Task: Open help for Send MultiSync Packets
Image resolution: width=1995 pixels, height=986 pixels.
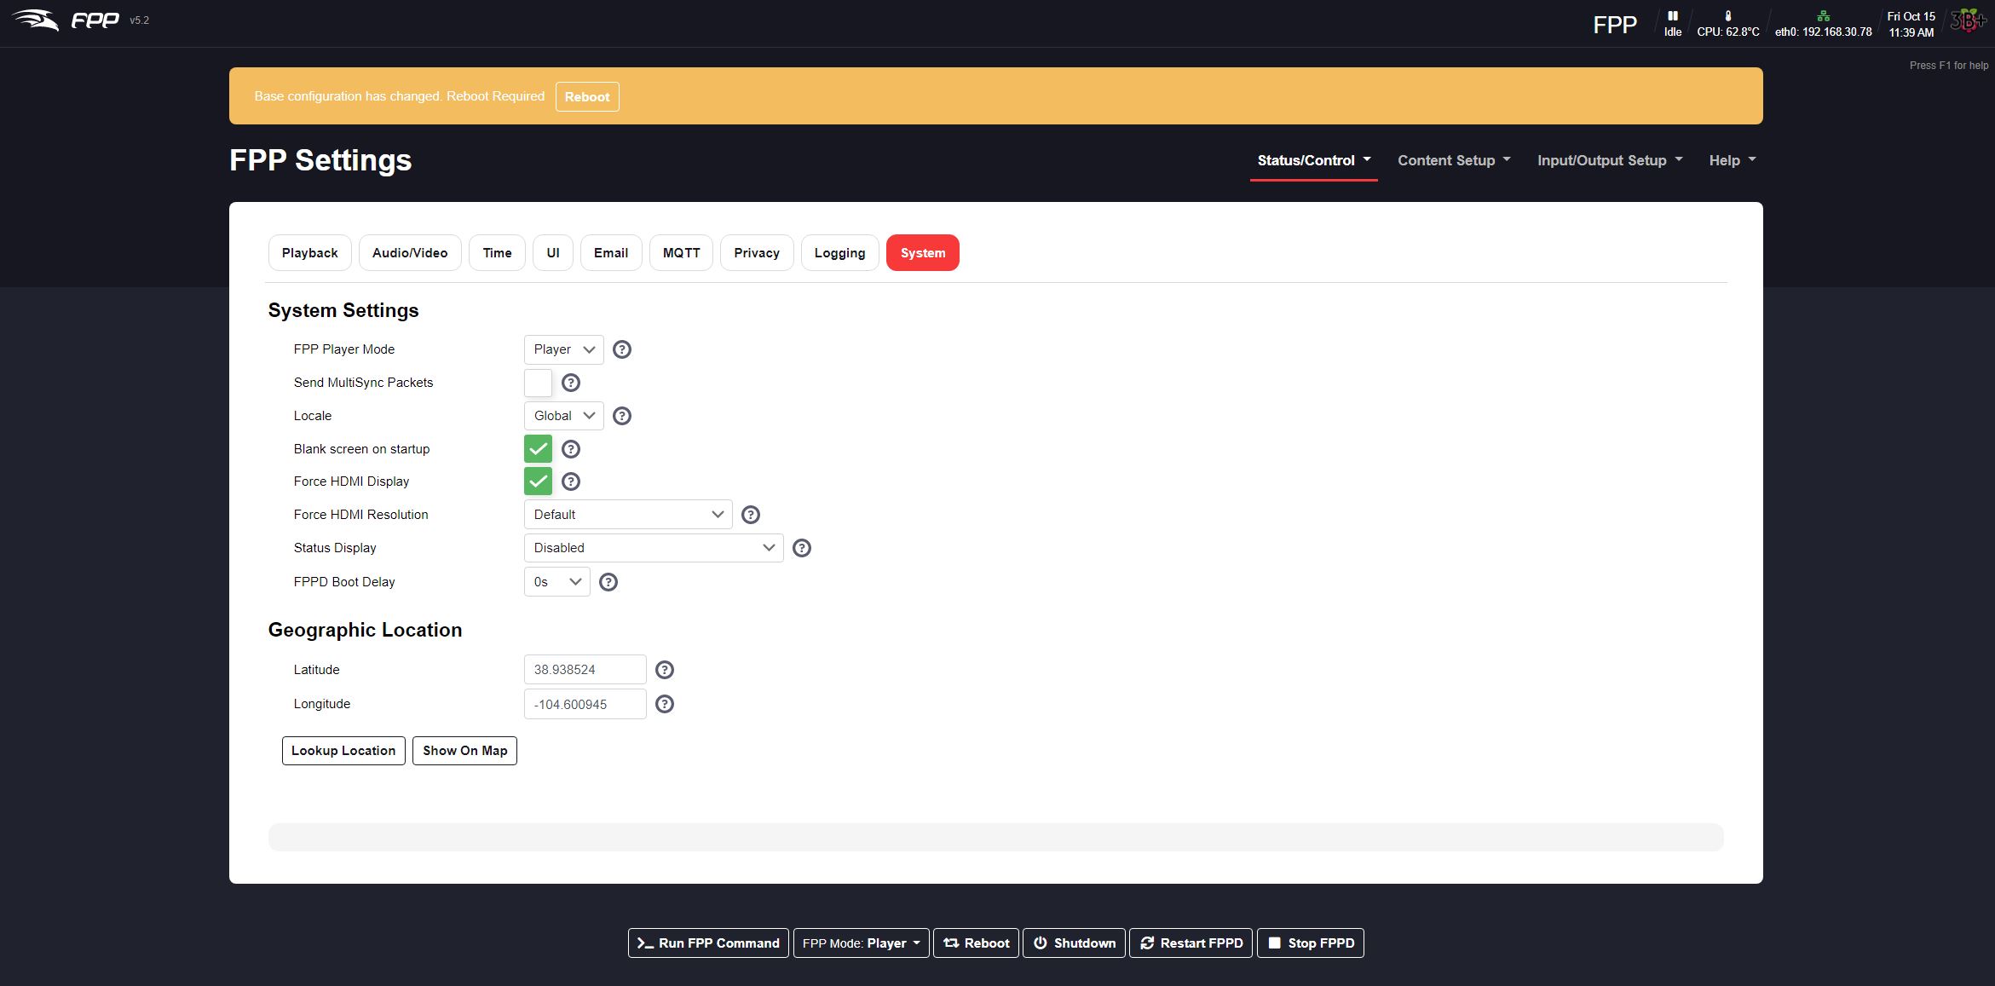Action: pyautogui.click(x=571, y=383)
